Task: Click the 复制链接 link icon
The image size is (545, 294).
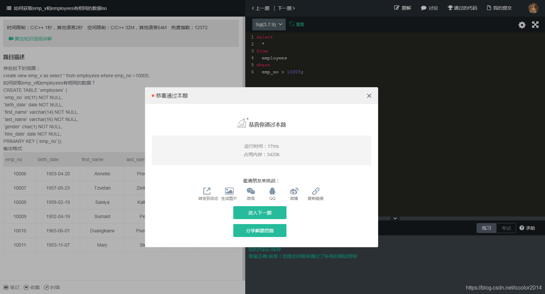Action: click(316, 191)
